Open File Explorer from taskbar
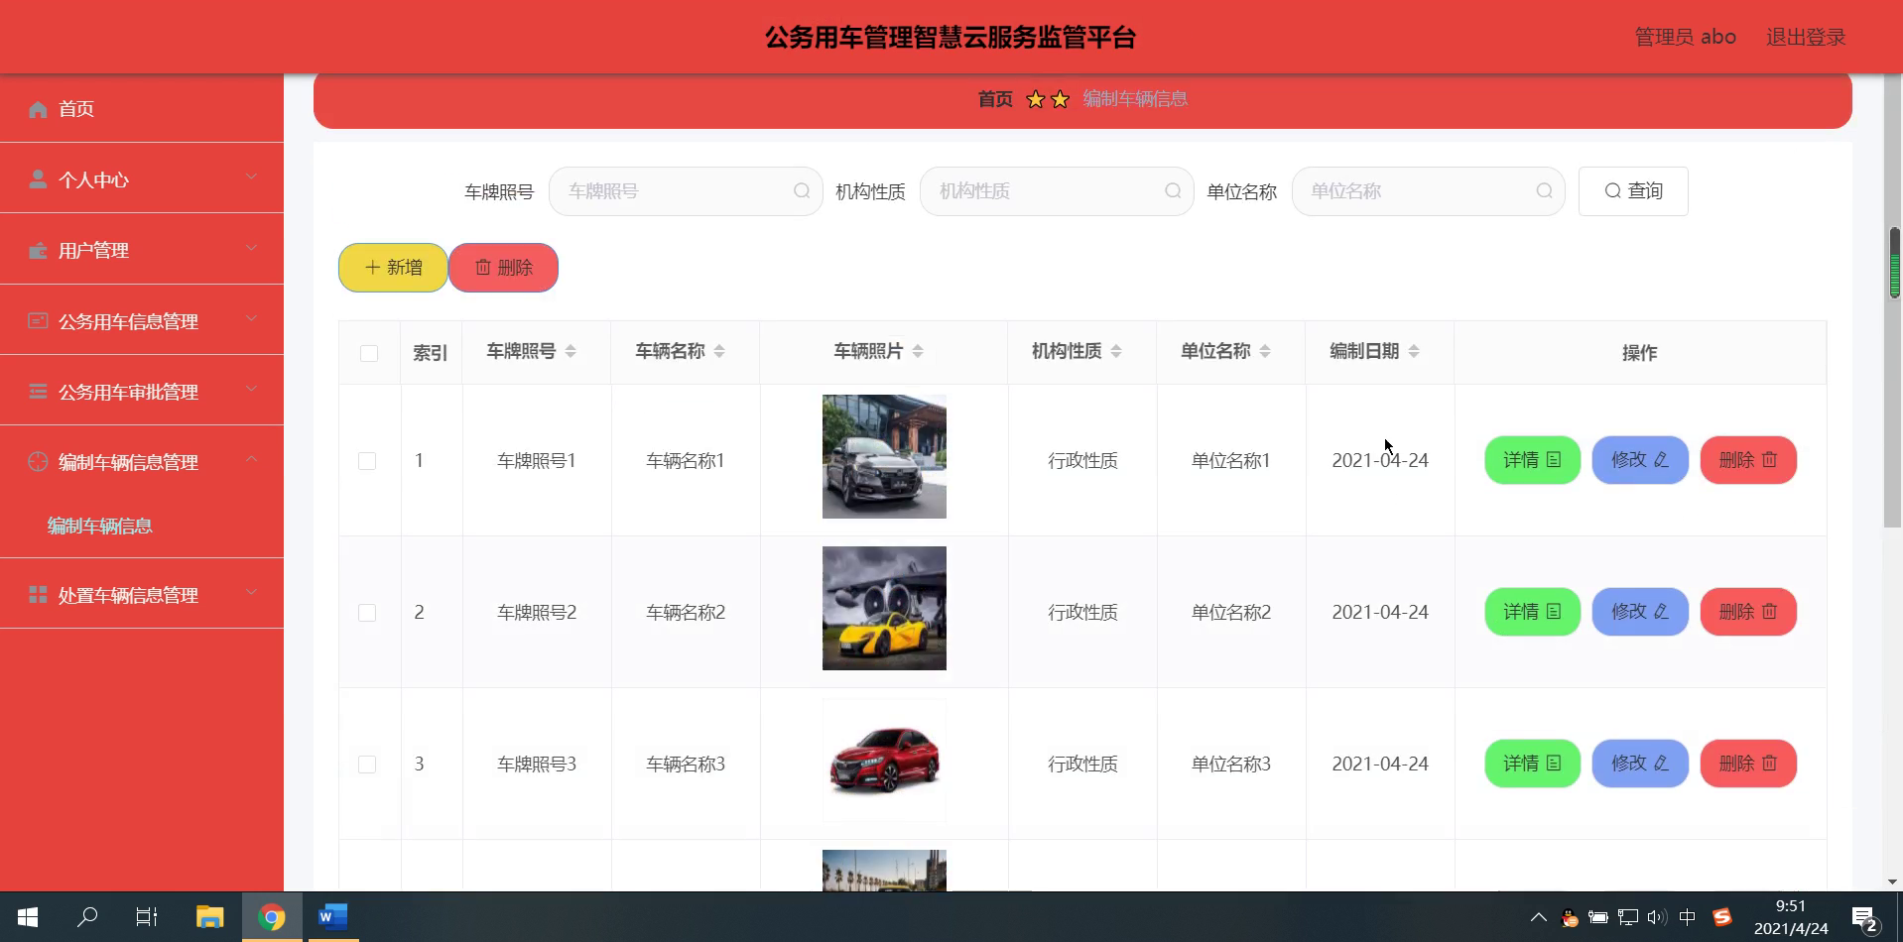 click(x=209, y=917)
